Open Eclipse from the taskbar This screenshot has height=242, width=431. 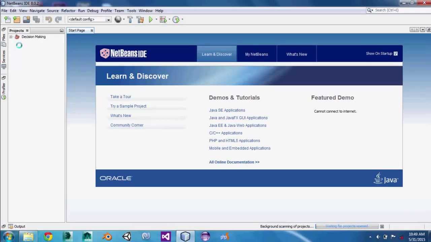(x=205, y=237)
